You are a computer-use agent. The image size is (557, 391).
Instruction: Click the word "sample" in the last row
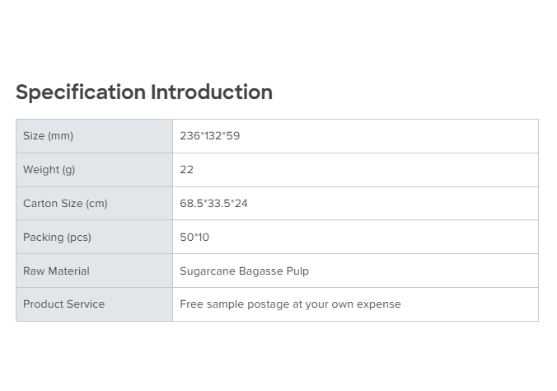click(227, 304)
